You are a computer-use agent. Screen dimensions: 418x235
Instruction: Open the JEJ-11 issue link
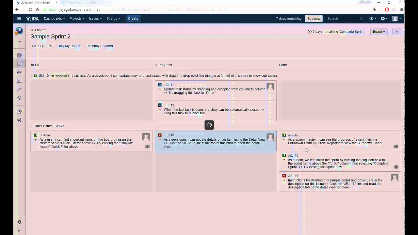pos(169,85)
